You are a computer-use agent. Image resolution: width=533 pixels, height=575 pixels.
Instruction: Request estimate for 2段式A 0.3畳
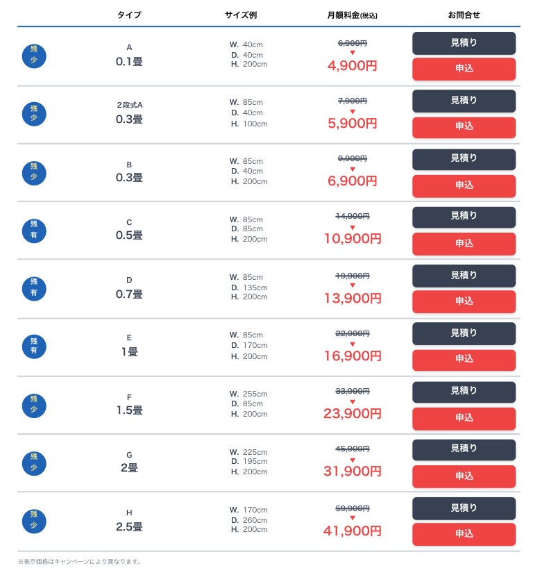[464, 101]
